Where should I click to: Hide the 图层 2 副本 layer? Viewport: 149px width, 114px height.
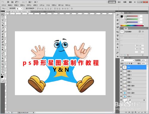click(121, 85)
